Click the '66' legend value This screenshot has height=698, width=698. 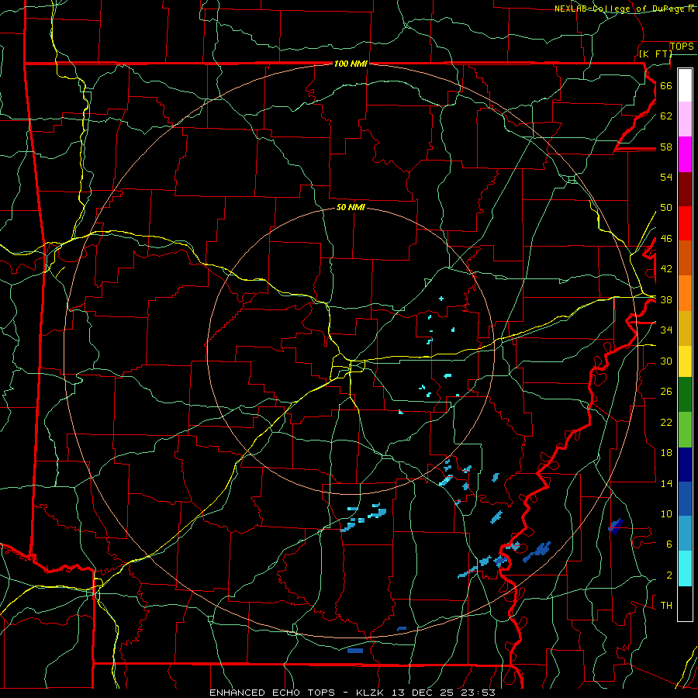click(666, 85)
